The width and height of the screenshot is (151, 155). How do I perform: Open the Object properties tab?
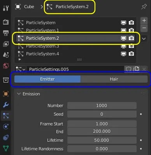pos(6,94)
